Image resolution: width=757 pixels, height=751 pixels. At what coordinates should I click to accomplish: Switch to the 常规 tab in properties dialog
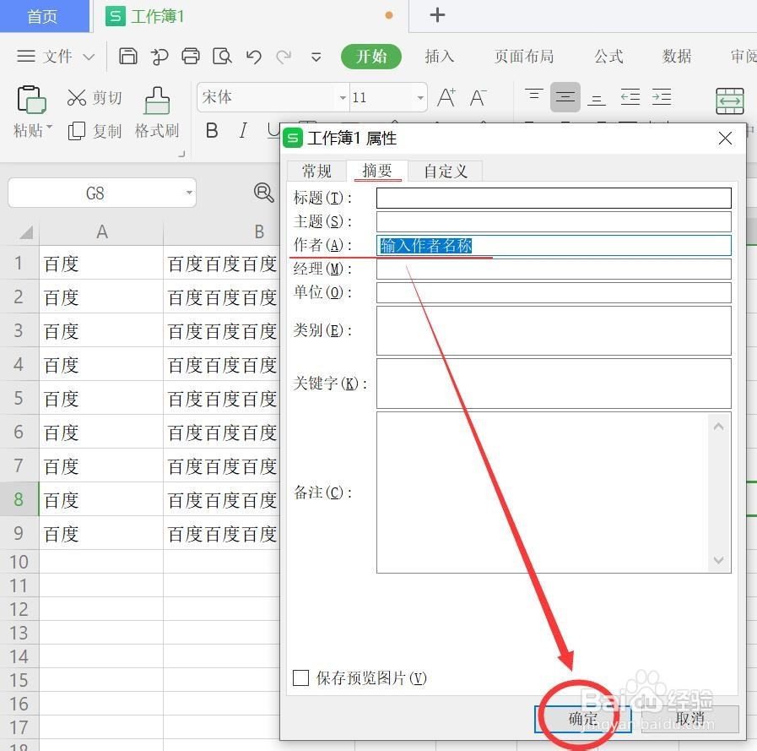[x=316, y=171]
